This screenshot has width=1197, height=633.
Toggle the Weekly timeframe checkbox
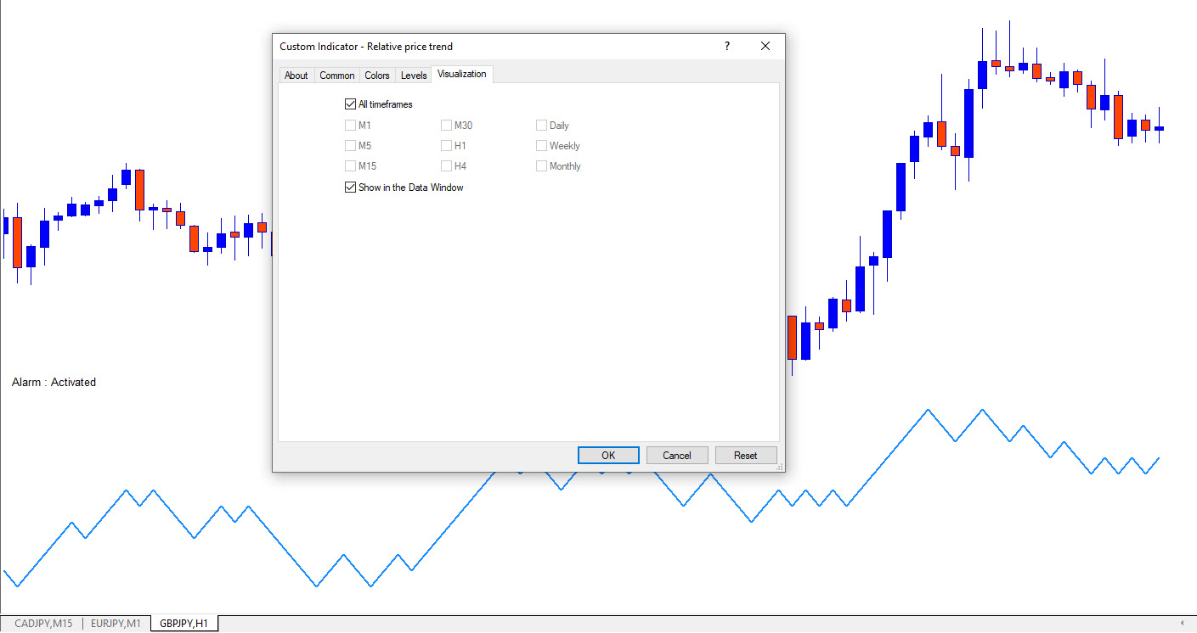click(x=542, y=146)
